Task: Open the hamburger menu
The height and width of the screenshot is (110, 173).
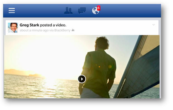Action: click(12, 11)
